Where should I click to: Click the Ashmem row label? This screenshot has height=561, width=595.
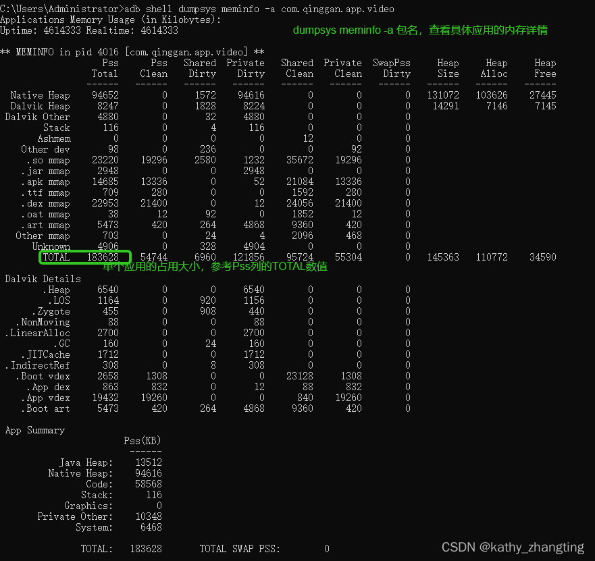pos(54,138)
